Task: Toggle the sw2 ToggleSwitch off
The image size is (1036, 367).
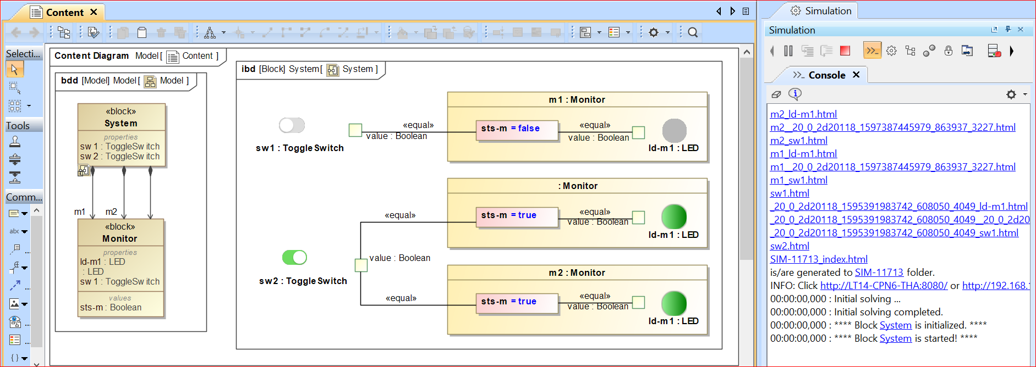Action: click(x=294, y=257)
